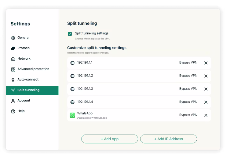Viewport: 226px width, 159px height.
Task: Click the Split tunneling fork icon
Action: (13, 90)
